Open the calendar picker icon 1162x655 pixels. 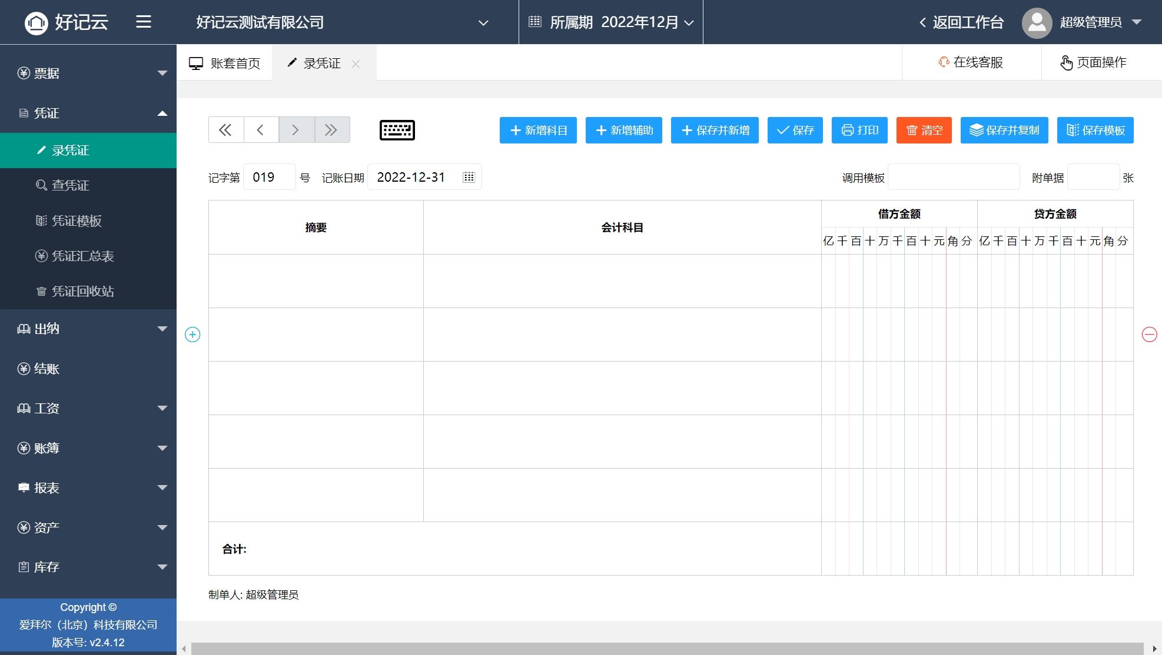coord(469,177)
